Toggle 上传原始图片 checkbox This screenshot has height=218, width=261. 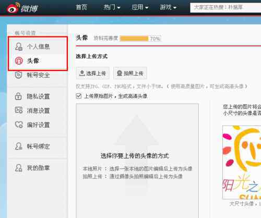pos(79,96)
